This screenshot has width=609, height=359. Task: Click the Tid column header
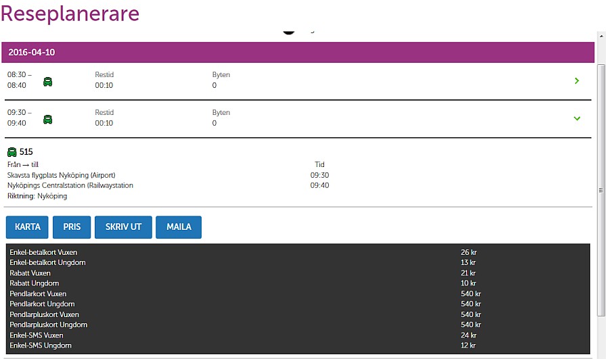click(x=319, y=164)
